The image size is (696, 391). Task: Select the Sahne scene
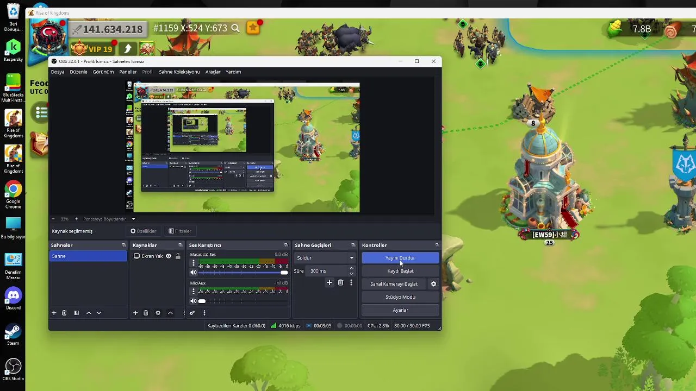[x=88, y=256]
